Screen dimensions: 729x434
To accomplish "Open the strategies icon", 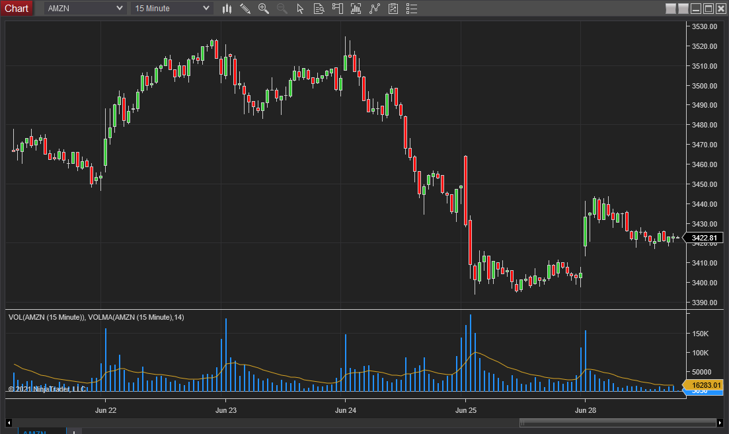I will coord(393,9).
